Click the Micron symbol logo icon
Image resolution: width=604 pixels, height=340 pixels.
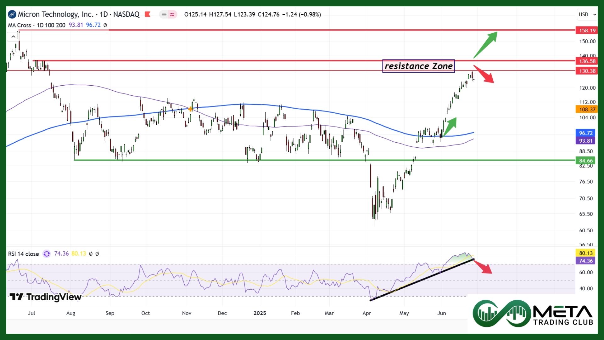[x=12, y=14]
